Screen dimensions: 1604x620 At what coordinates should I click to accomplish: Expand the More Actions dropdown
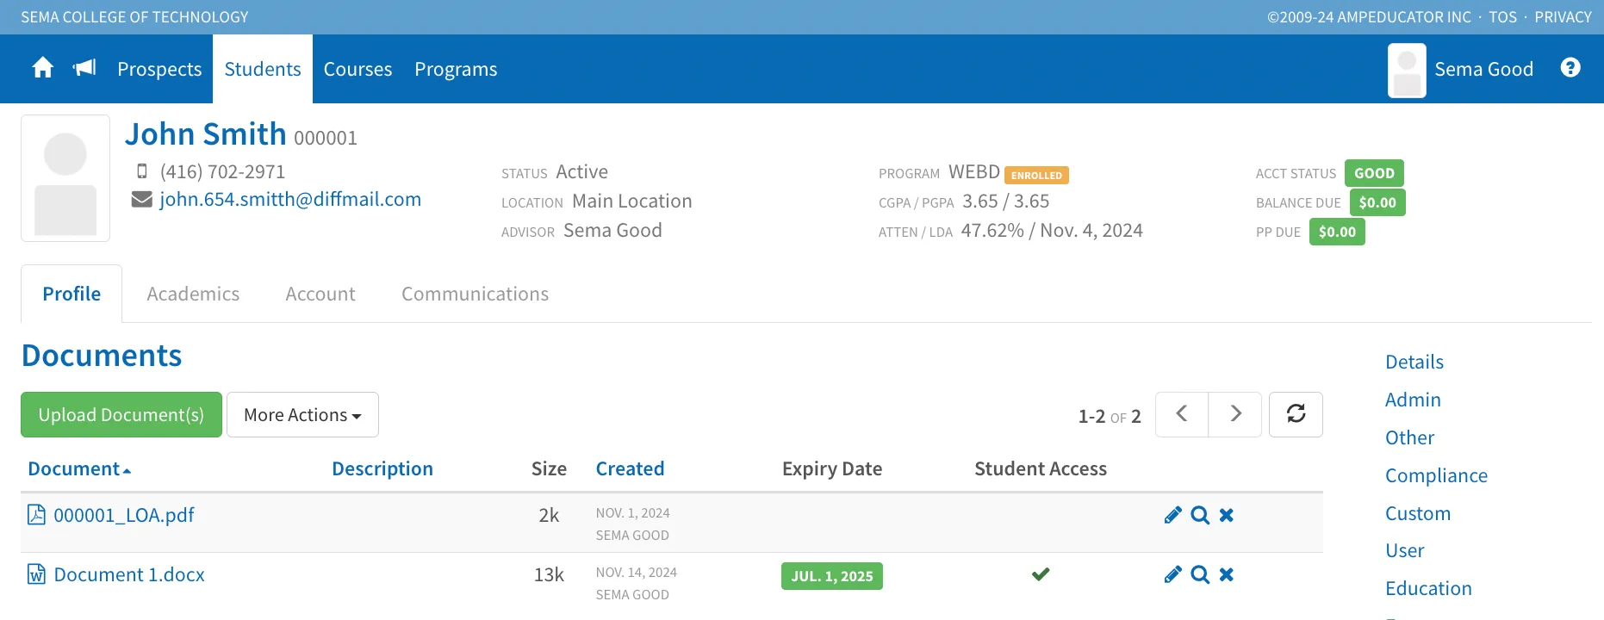(302, 414)
